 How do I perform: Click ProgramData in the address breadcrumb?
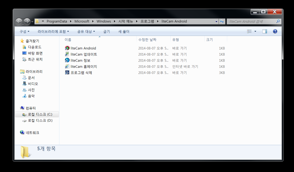pyautogui.click(x=57, y=21)
